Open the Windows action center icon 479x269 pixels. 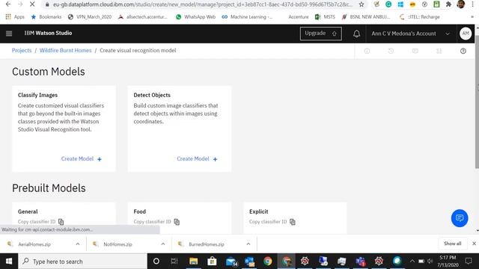coord(469,261)
